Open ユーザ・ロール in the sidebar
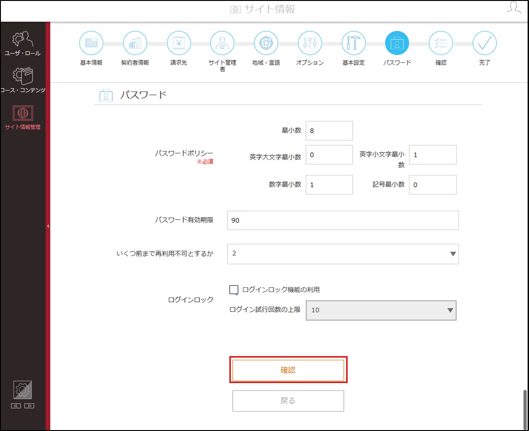 [23, 44]
